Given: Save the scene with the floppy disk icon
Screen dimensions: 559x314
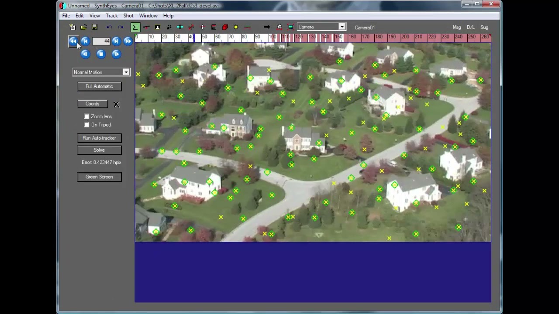Looking at the screenshot, I should coord(94,27).
